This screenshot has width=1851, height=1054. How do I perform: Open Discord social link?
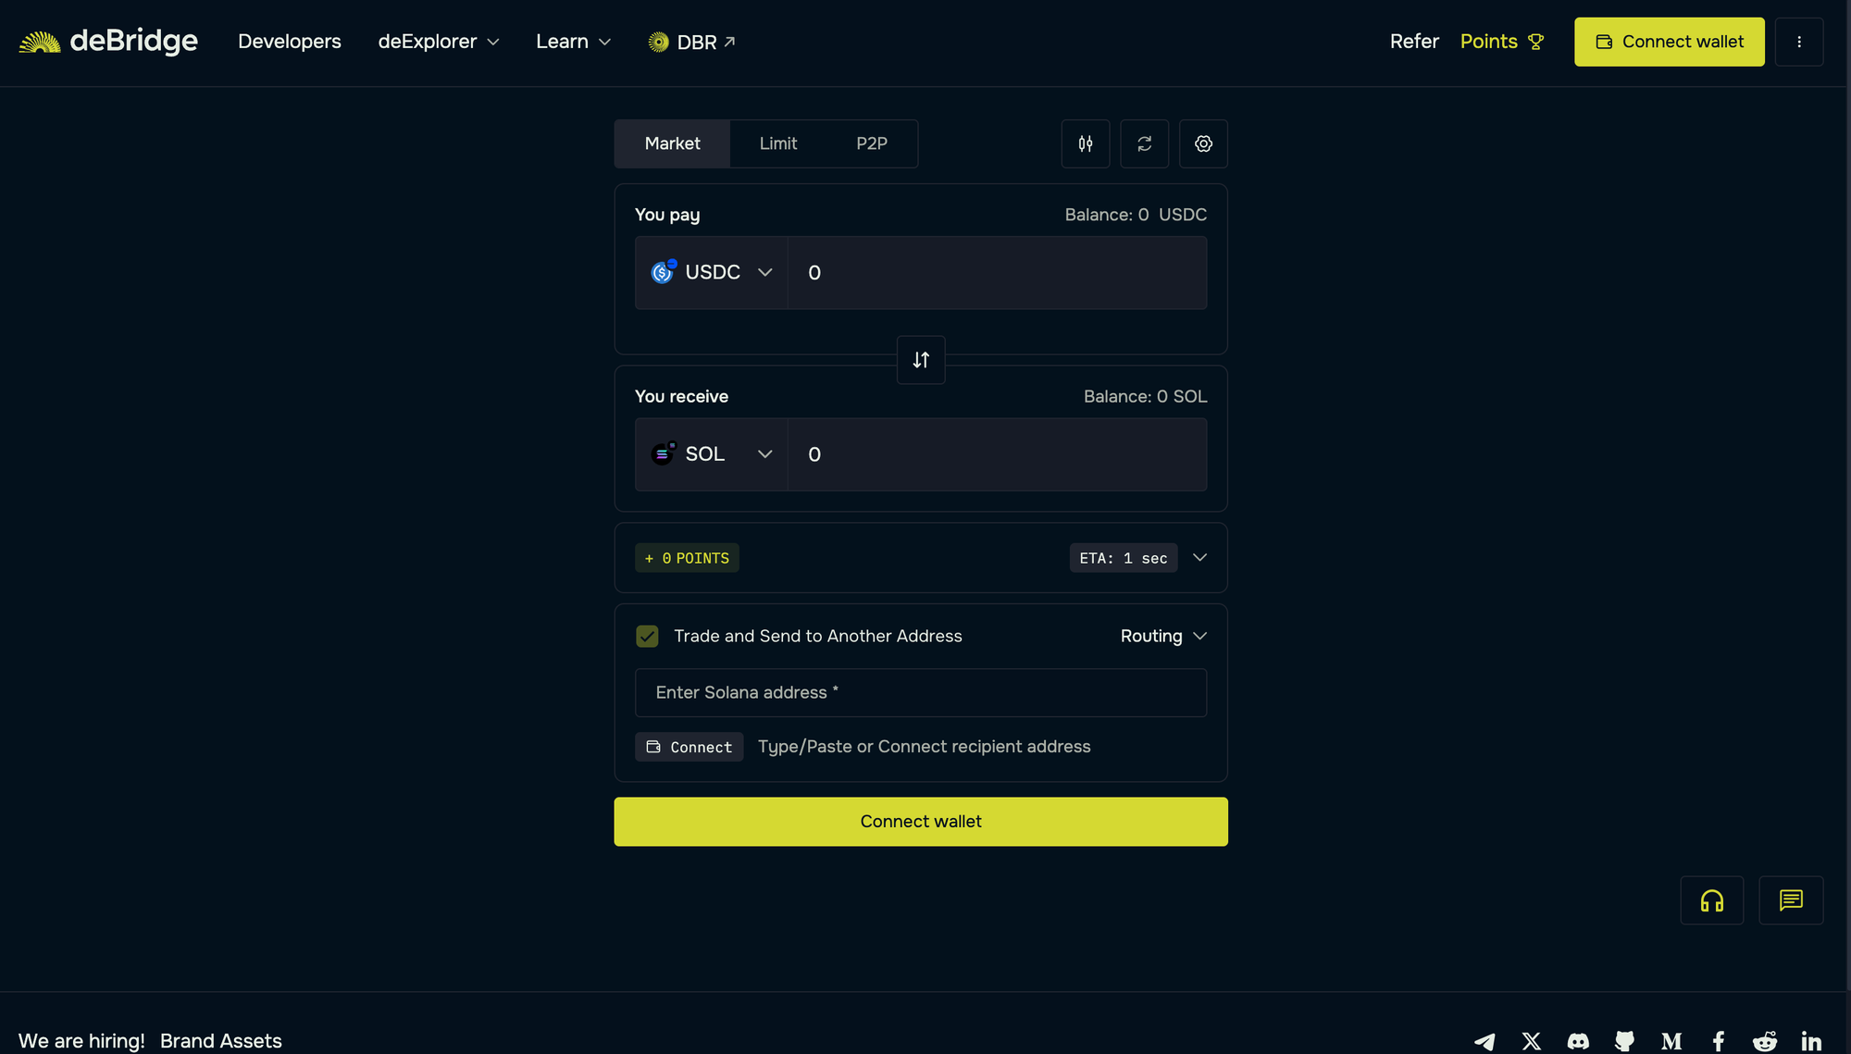coord(1578,1041)
